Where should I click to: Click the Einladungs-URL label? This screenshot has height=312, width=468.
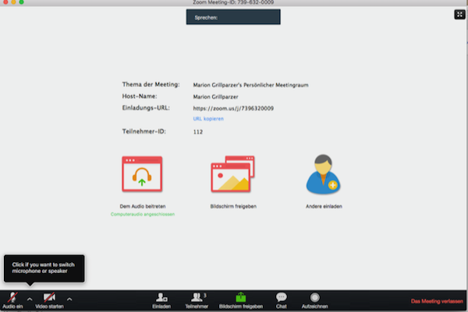pos(146,108)
